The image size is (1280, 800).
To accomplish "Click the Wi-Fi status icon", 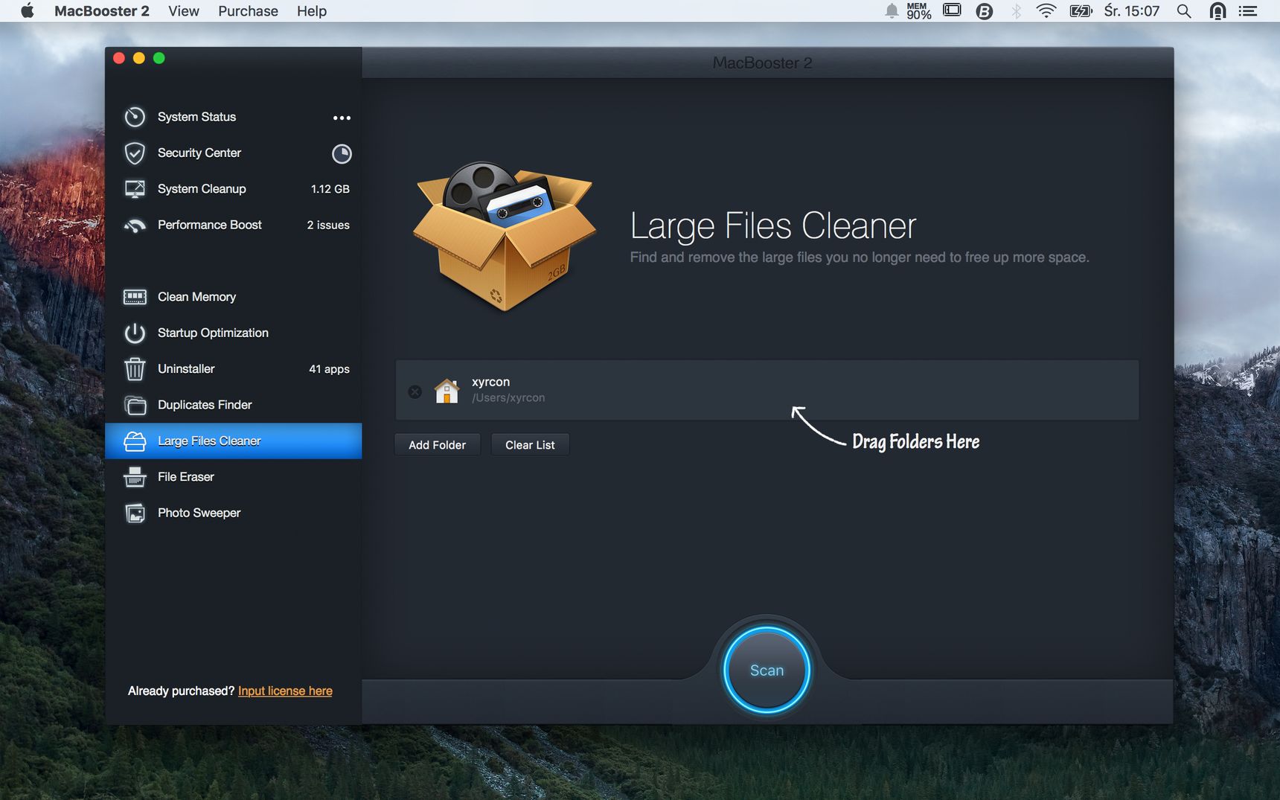I will pyautogui.click(x=1046, y=11).
